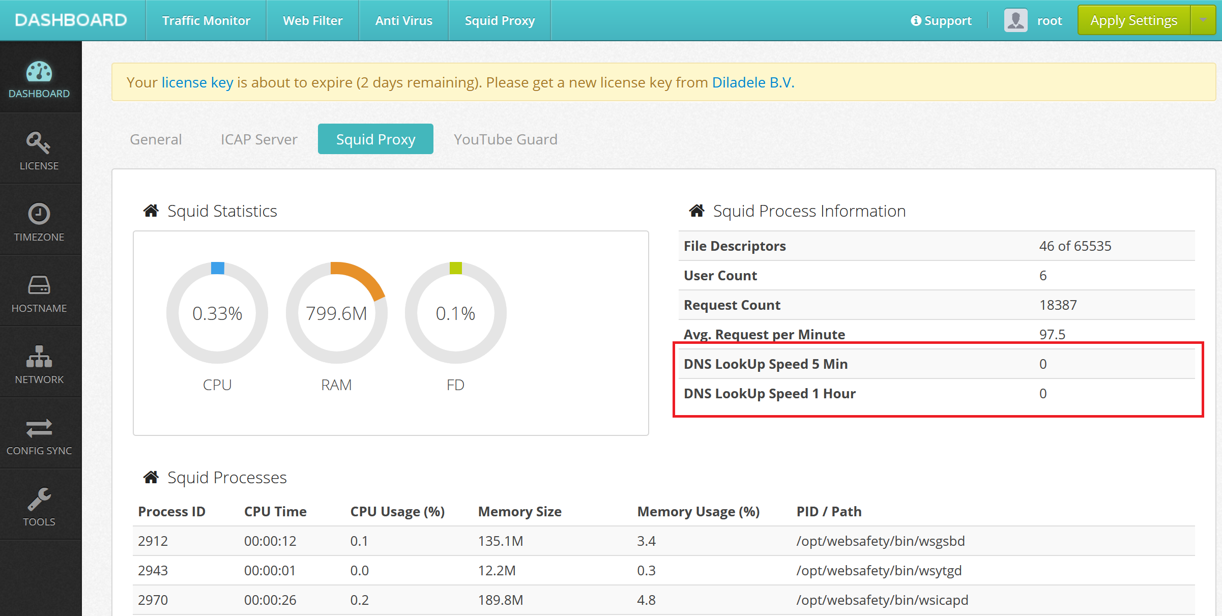Viewport: 1222px width, 616px height.
Task: Click the CPU usage gauge 0.33%
Action: (217, 313)
